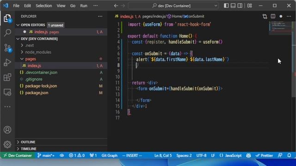Click the eye icon in status bar

pyautogui.click(x=62, y=155)
